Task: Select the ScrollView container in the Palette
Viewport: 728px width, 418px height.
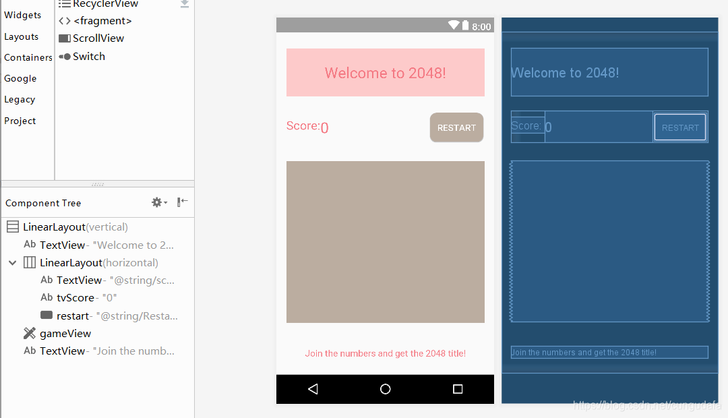Action: click(x=97, y=38)
